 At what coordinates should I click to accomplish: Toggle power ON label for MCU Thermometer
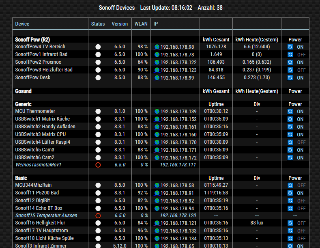300,112
